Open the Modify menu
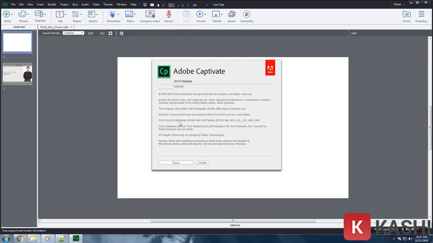The image size is (433, 243). (52, 4)
